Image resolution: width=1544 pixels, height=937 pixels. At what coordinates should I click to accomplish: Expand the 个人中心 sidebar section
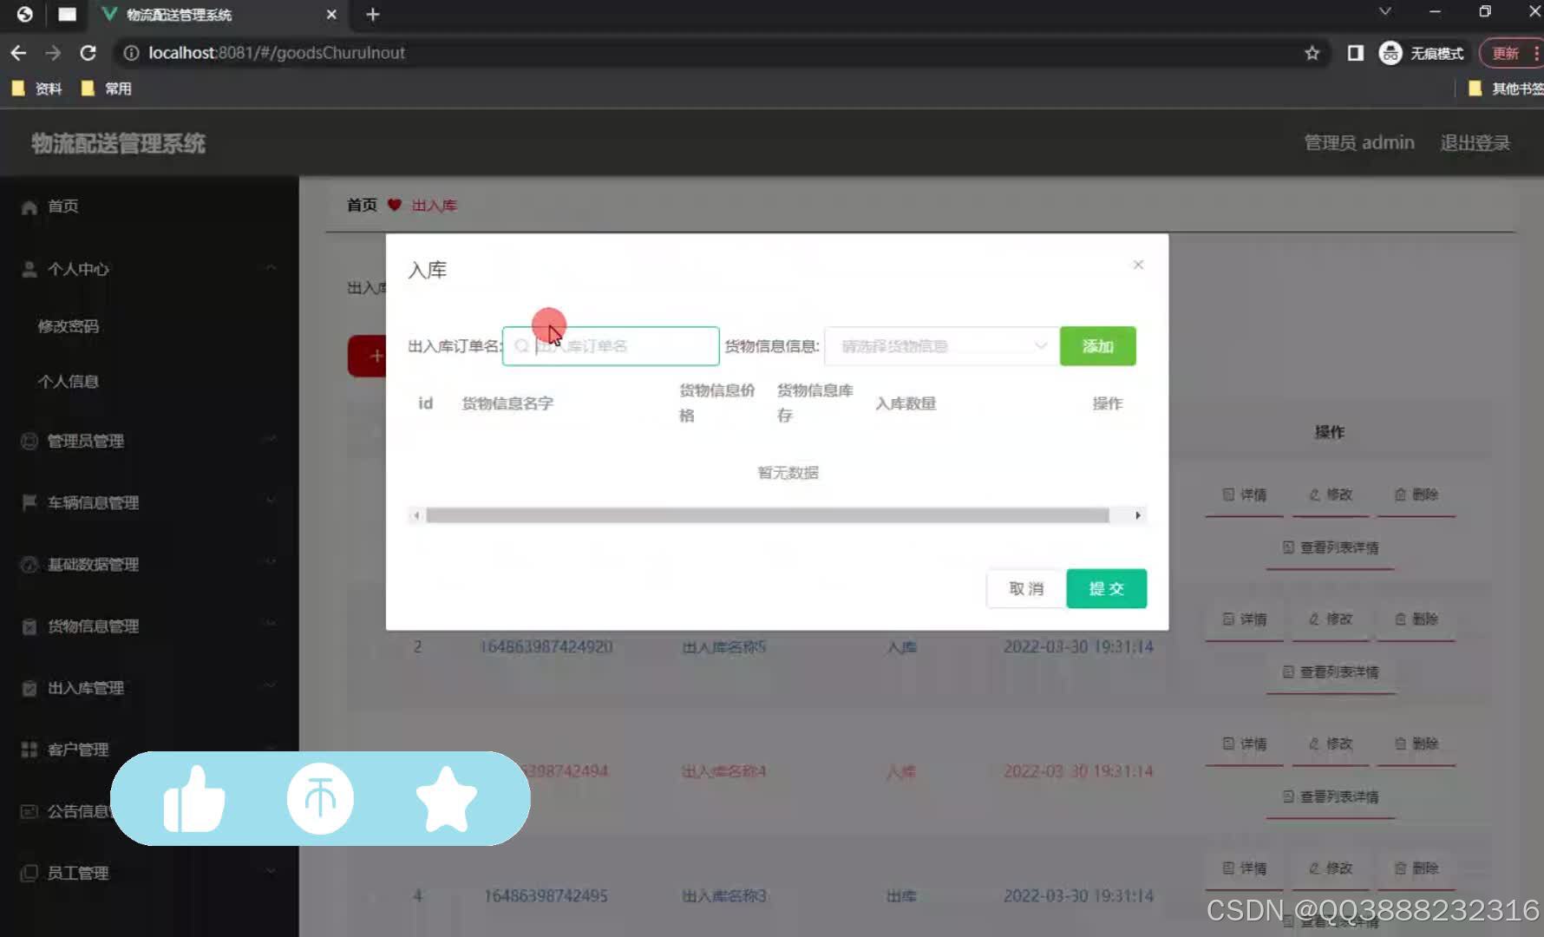[270, 269]
